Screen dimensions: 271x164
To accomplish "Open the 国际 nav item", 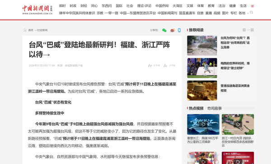I will (x=119, y=6).
